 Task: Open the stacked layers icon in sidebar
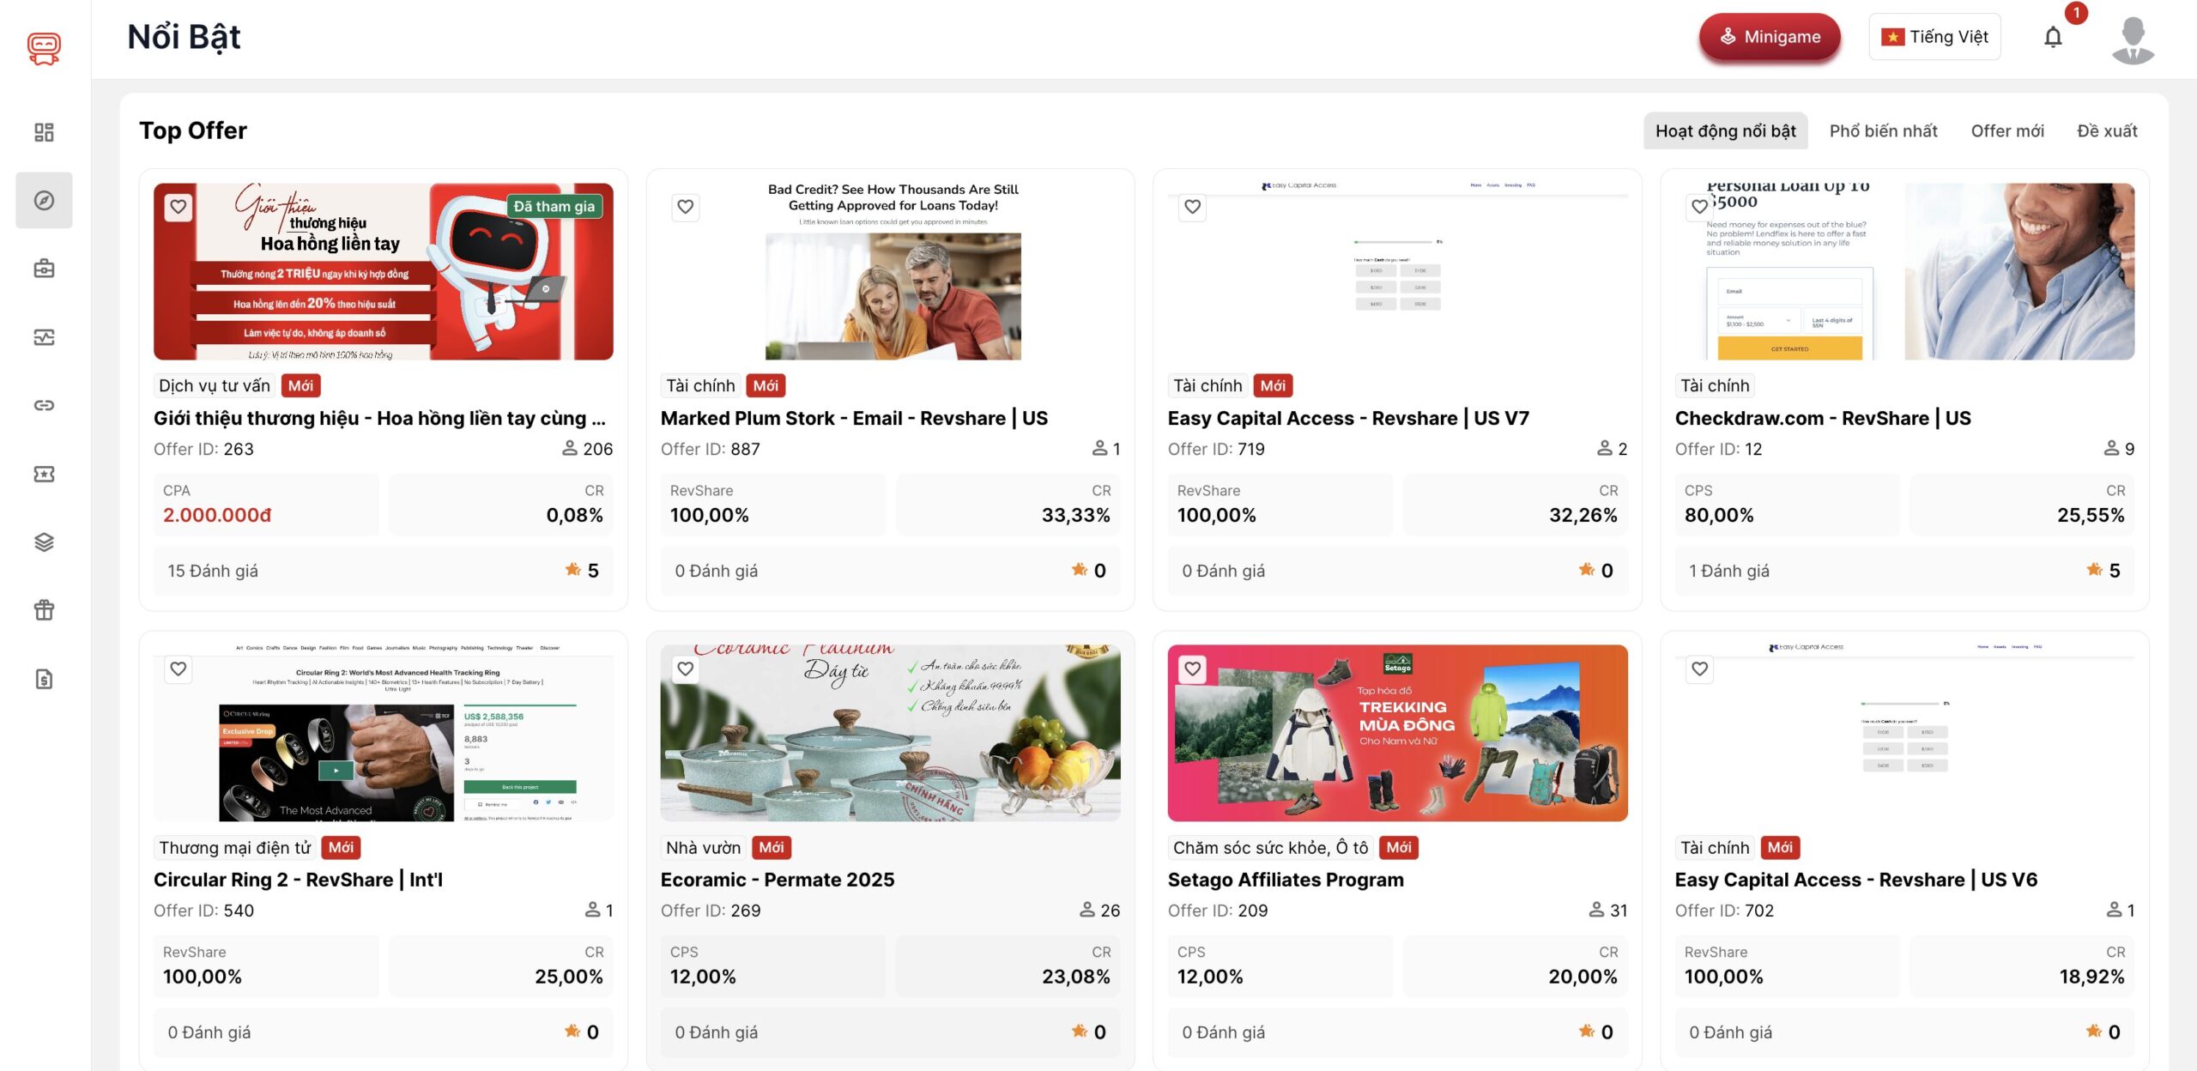tap(44, 542)
